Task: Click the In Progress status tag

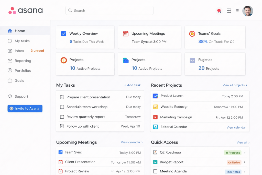Action: (232, 153)
